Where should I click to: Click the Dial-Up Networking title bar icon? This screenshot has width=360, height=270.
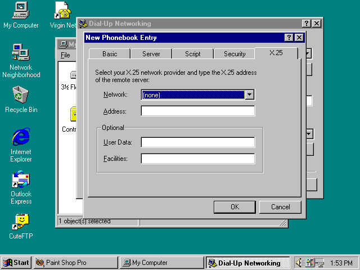pos(83,24)
